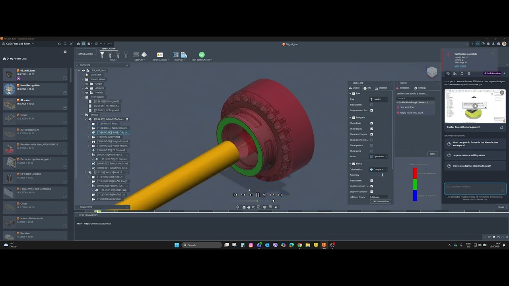Open the Tool Holder dropdown

tap(379, 99)
